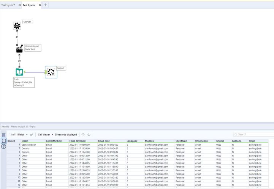Switch to the Test 1.yxmc tab

coord(29,5)
